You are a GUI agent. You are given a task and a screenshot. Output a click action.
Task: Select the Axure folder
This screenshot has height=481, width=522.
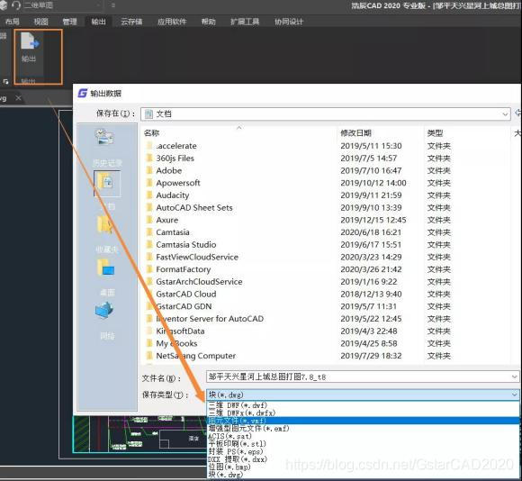167,220
